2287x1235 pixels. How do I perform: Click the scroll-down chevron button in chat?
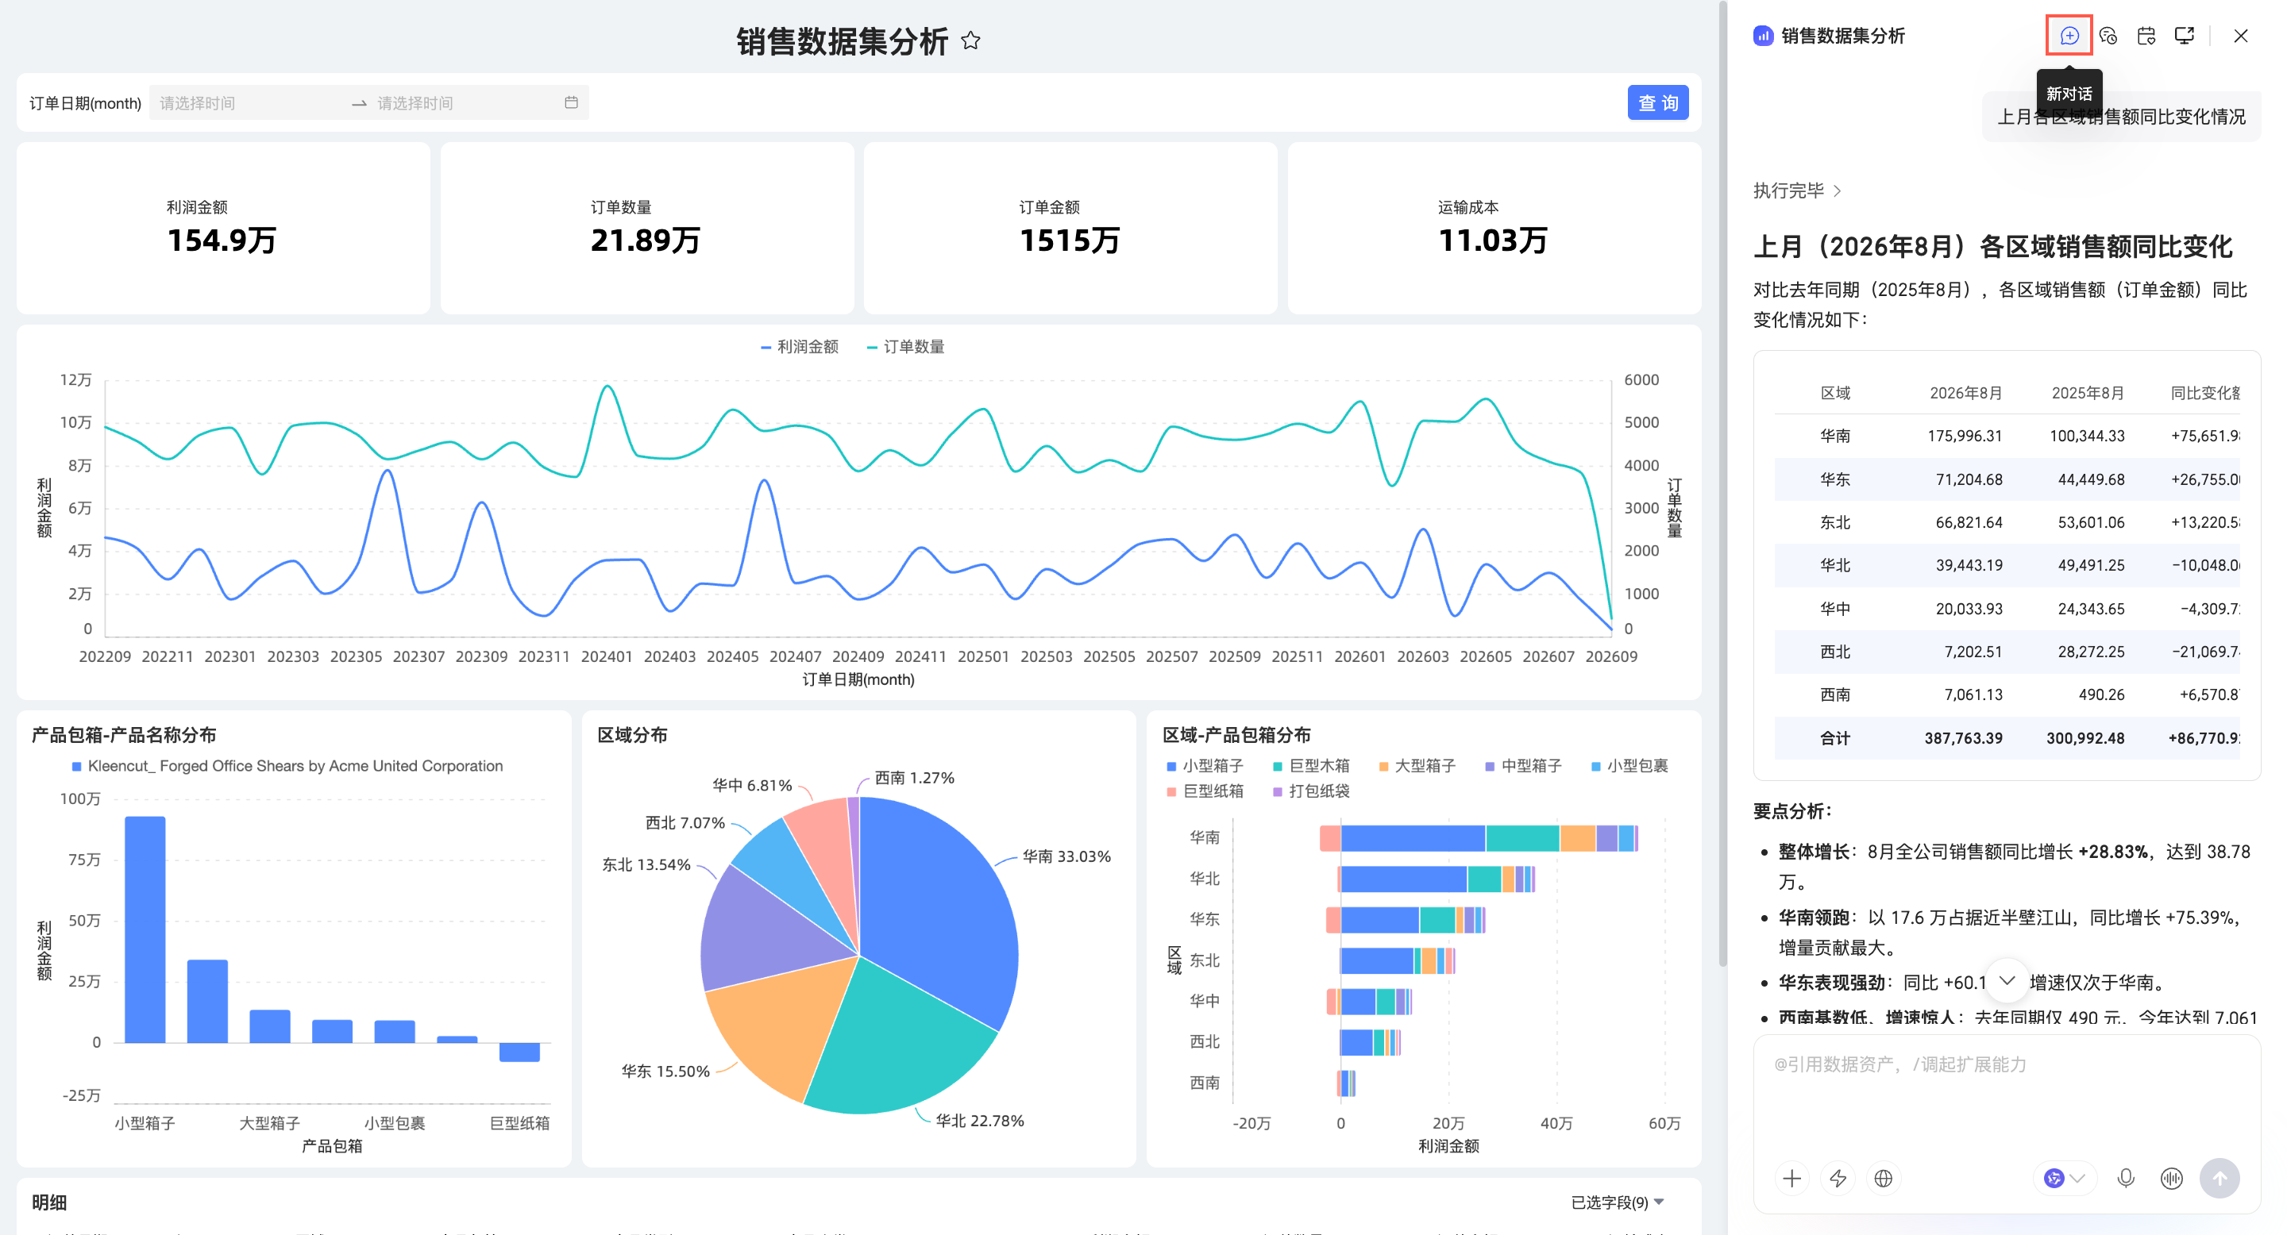[x=2007, y=980]
